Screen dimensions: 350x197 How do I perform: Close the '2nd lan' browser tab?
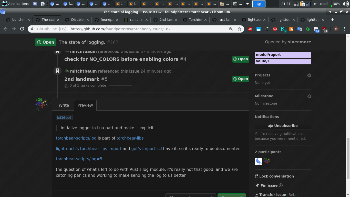click(x=176, y=20)
